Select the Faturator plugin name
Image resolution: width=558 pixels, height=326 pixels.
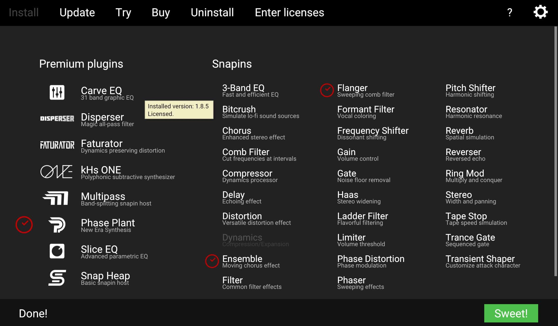coord(101,143)
